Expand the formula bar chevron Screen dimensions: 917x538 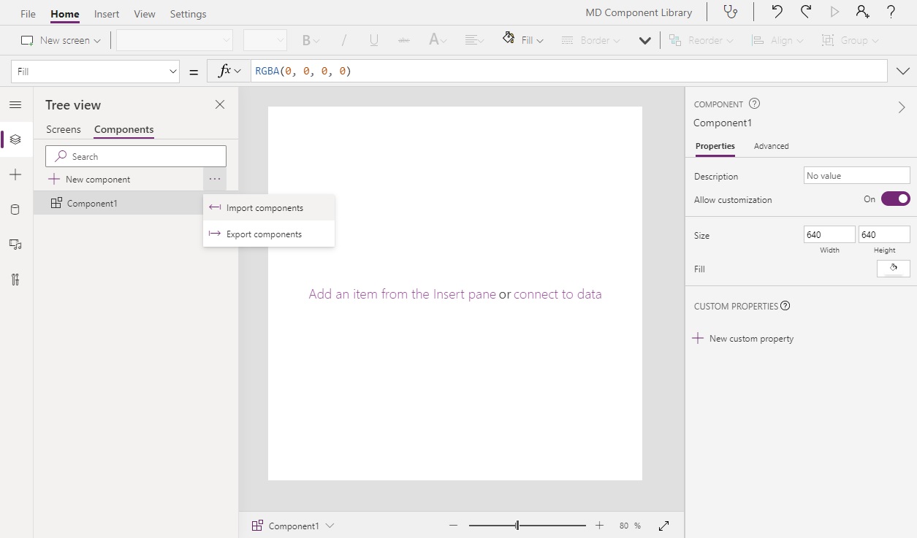(x=903, y=71)
